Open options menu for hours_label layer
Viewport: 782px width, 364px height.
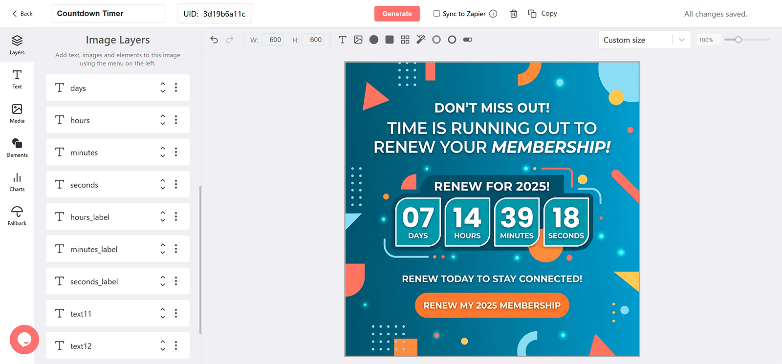(176, 216)
